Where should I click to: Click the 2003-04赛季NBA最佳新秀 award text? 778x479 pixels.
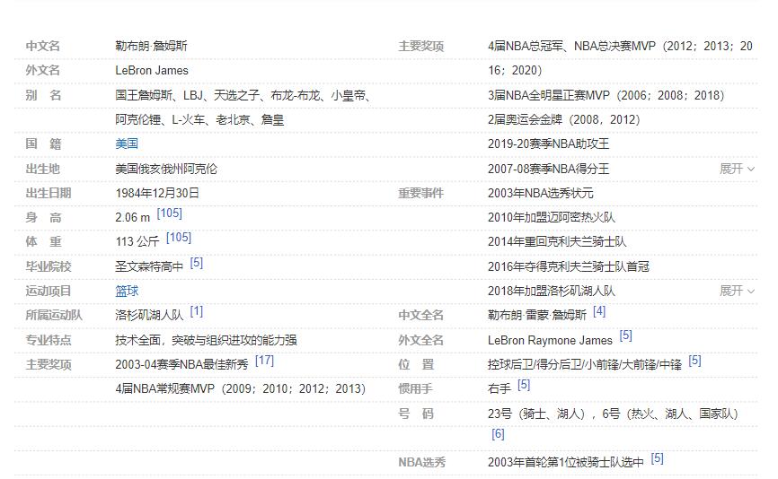coord(181,364)
